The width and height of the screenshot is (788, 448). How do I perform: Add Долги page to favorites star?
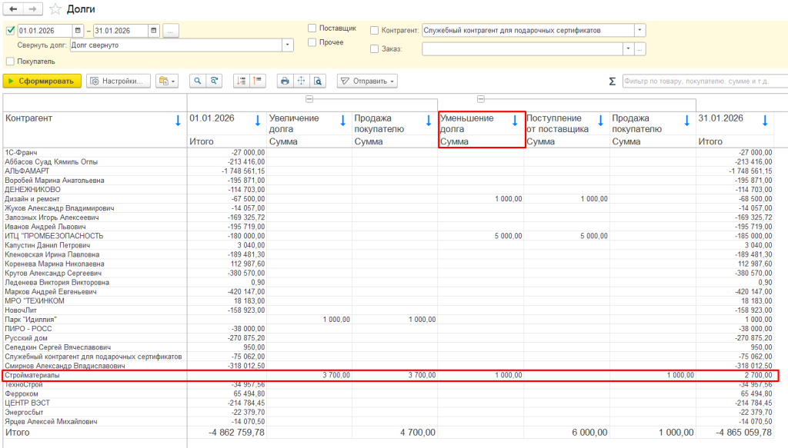pos(55,9)
